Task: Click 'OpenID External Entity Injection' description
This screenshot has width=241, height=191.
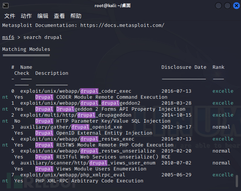Action: [x=104, y=133]
